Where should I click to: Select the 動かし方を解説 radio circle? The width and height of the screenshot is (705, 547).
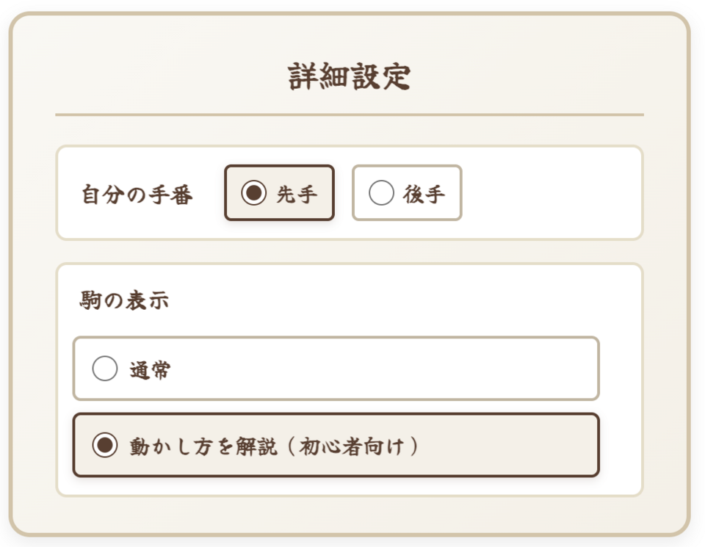[105, 445]
